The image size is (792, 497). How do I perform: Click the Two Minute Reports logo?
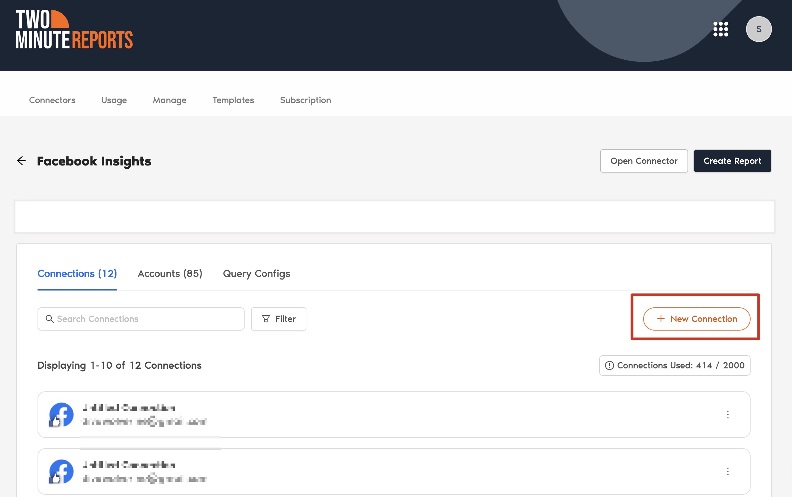74,29
